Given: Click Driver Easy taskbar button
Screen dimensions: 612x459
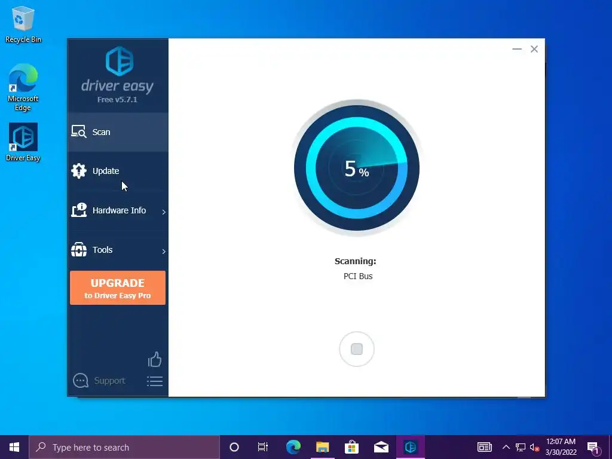Looking at the screenshot, I should (410, 447).
